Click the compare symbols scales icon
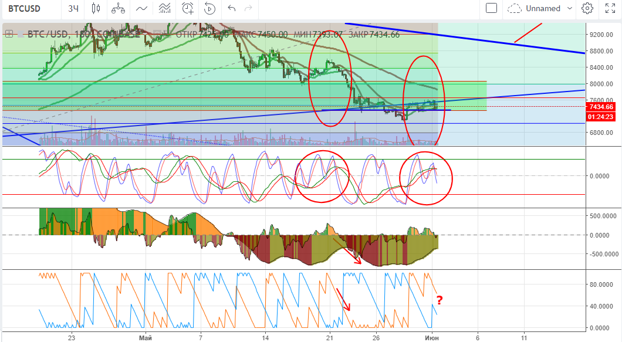Image resolution: width=622 pixels, height=342 pixels. tap(119, 8)
